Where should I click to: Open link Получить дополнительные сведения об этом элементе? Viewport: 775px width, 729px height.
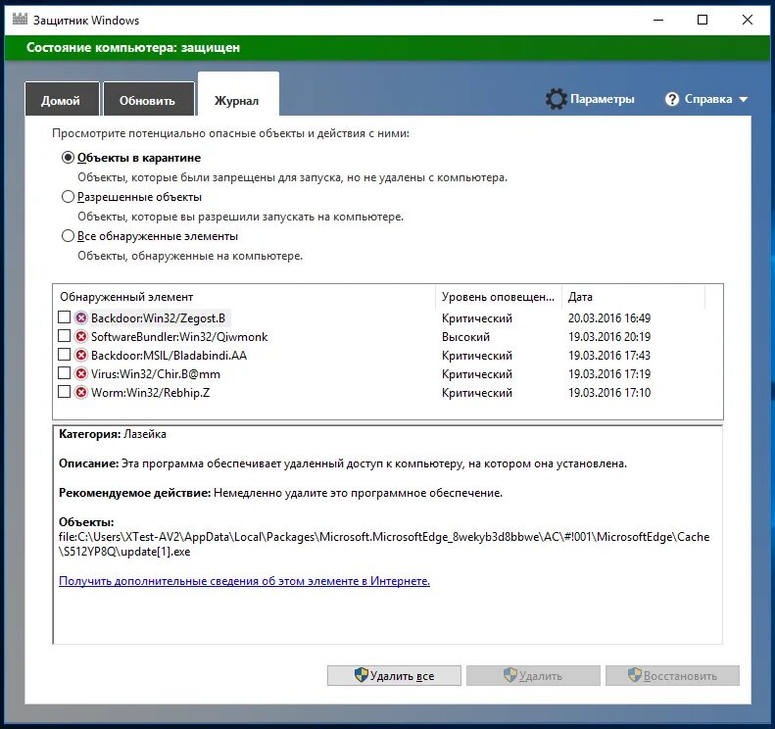(244, 581)
